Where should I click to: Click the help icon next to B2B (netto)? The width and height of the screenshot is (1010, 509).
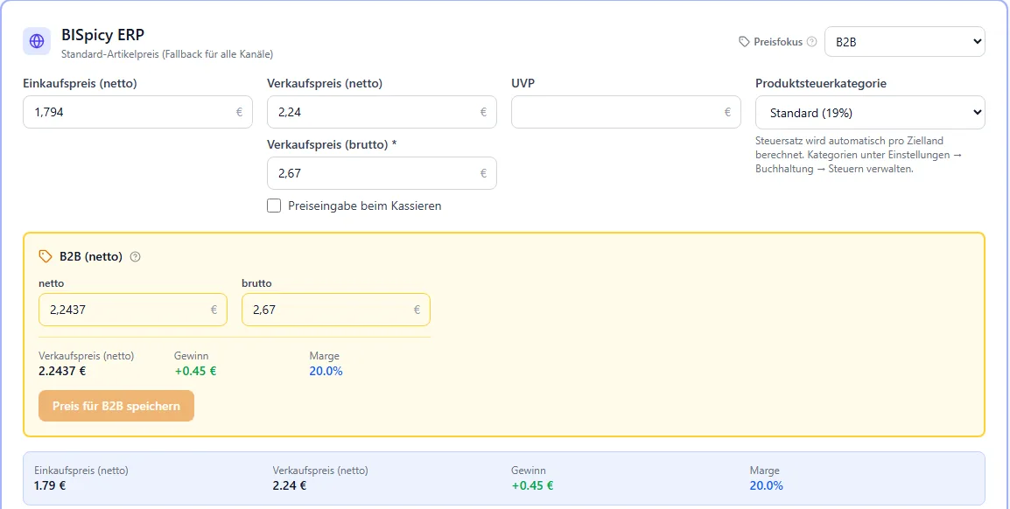point(135,257)
